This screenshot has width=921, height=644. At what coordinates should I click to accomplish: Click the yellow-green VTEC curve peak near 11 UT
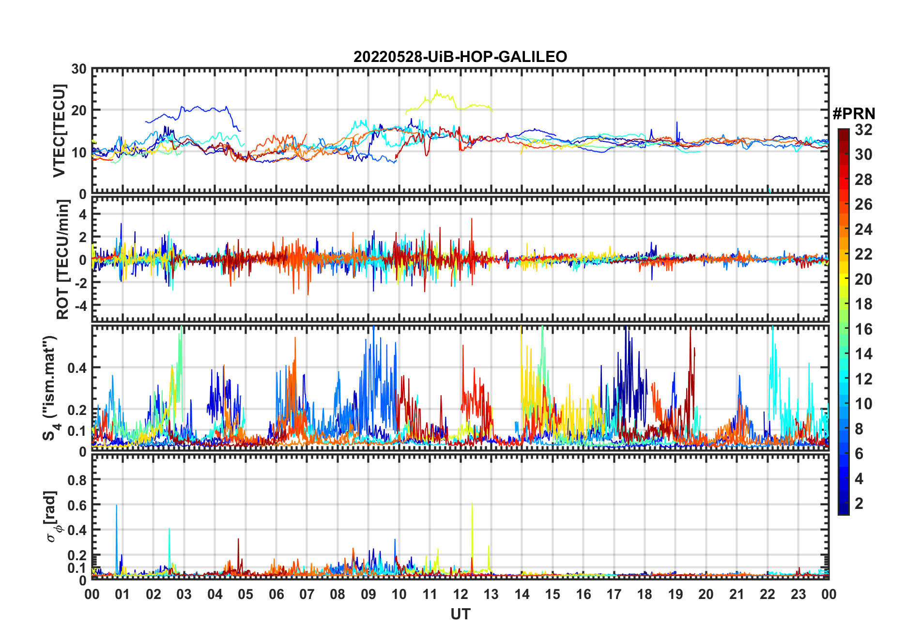point(437,91)
